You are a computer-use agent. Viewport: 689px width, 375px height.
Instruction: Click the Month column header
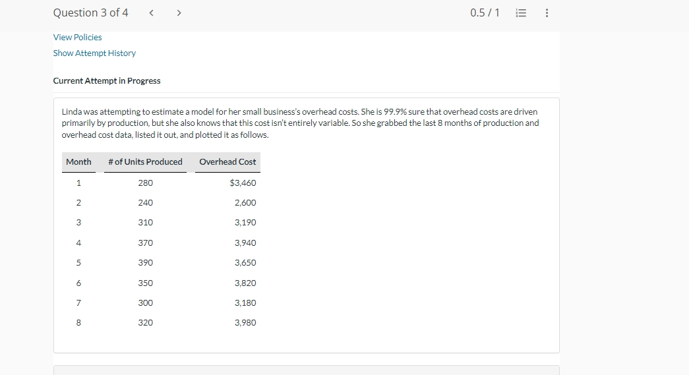[x=78, y=162]
